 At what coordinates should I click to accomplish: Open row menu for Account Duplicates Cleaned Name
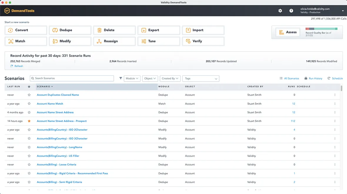pos(335,95)
